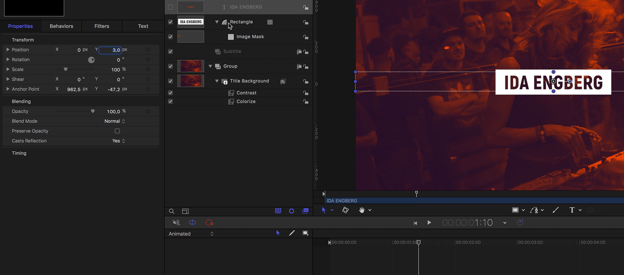Lock the Image Mask layer

pos(306,37)
